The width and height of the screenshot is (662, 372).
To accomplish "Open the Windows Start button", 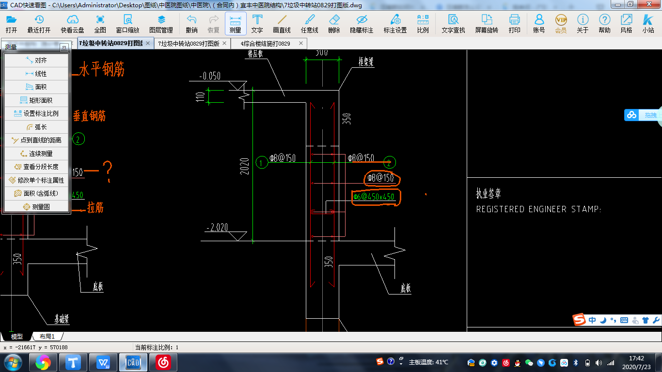I will point(13,362).
